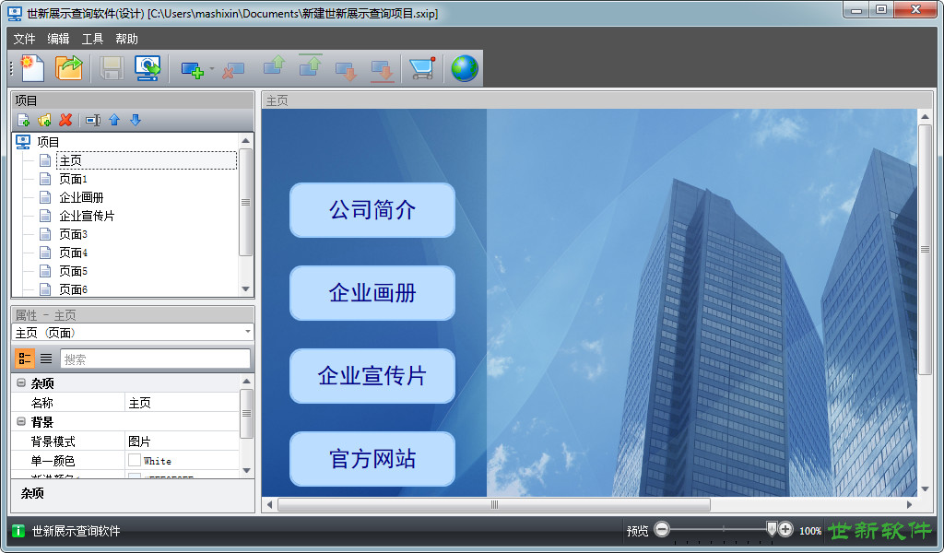Move the page down with blue arrow

tap(136, 121)
